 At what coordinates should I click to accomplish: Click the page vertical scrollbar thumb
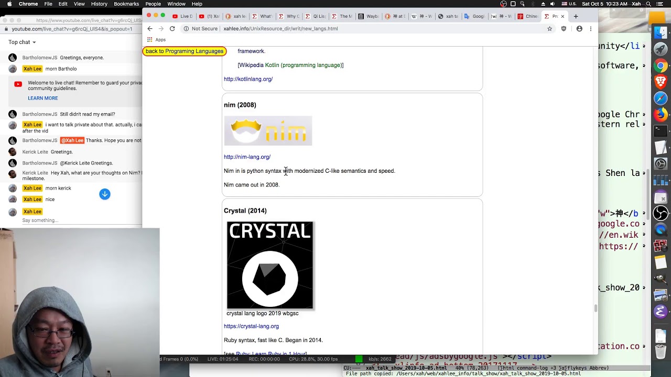point(596,308)
